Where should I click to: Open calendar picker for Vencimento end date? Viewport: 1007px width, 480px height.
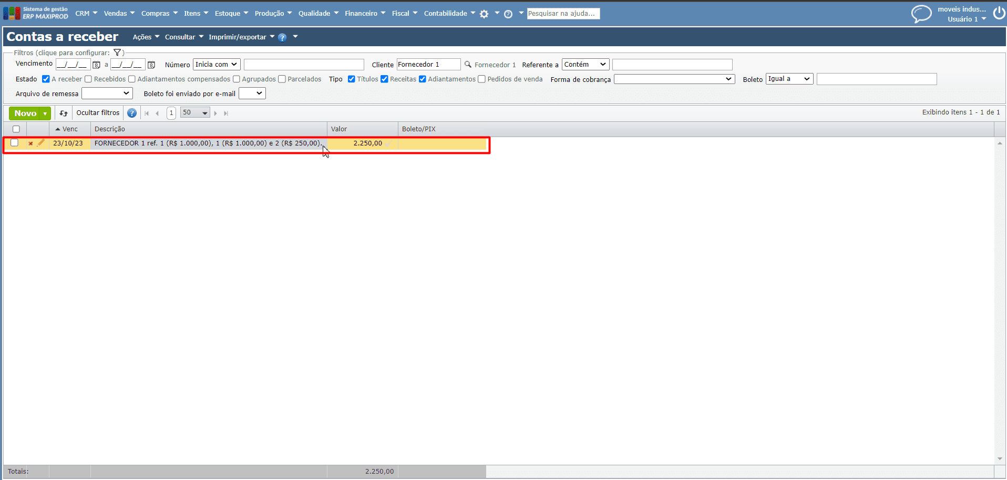151,65
